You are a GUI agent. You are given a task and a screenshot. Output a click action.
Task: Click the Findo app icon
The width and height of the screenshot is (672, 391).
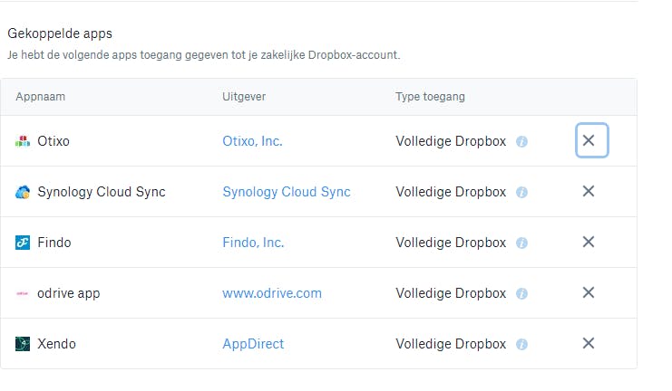pos(23,243)
